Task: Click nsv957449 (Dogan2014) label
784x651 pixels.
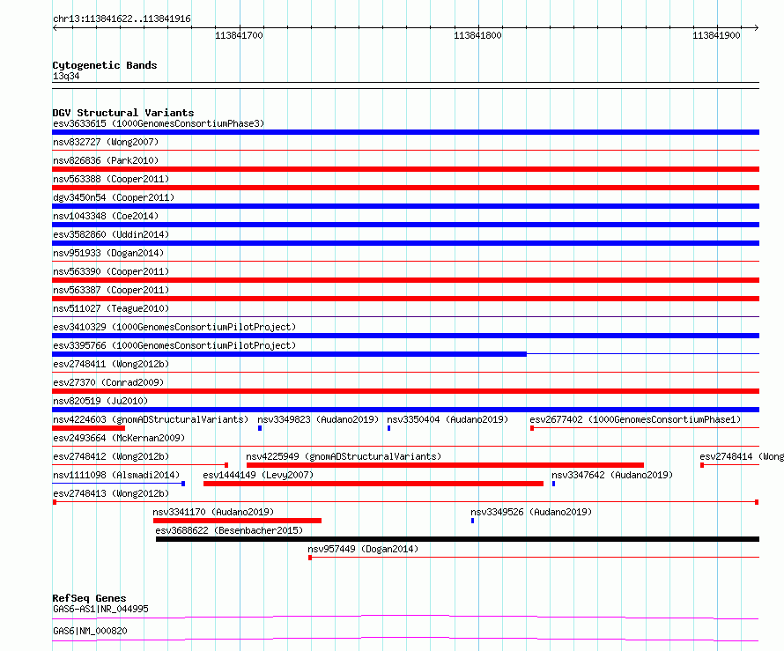Action: tap(363, 549)
